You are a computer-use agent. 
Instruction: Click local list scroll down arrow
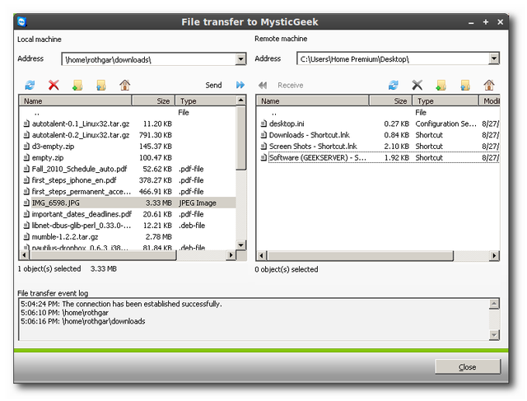point(241,245)
